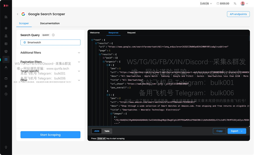
Task: Open the (USD)$ currency dropdown
Action: click(206, 4)
